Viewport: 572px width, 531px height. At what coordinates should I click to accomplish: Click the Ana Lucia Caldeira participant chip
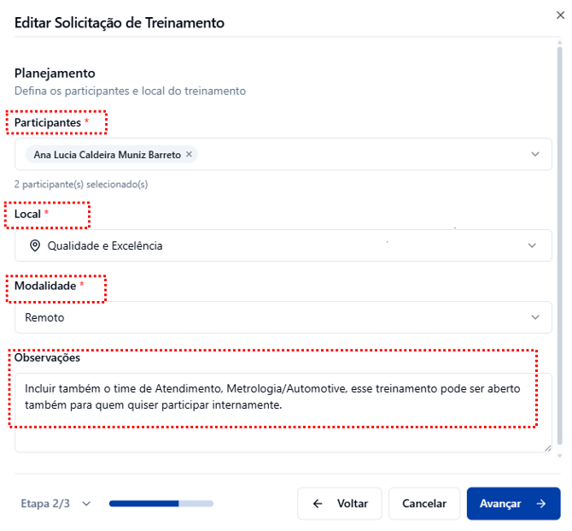coord(107,155)
